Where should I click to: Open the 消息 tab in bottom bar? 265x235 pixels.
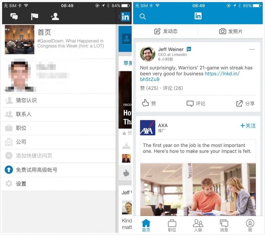[x=224, y=225]
